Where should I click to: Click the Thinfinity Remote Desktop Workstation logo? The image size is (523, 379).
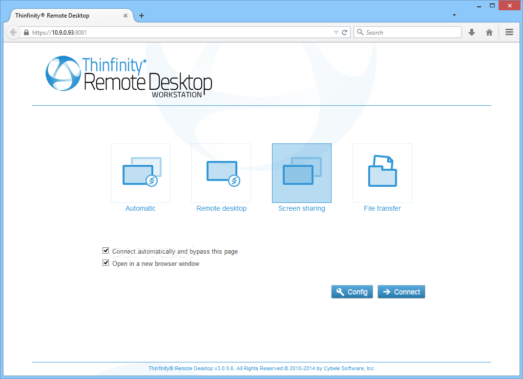coord(129,76)
